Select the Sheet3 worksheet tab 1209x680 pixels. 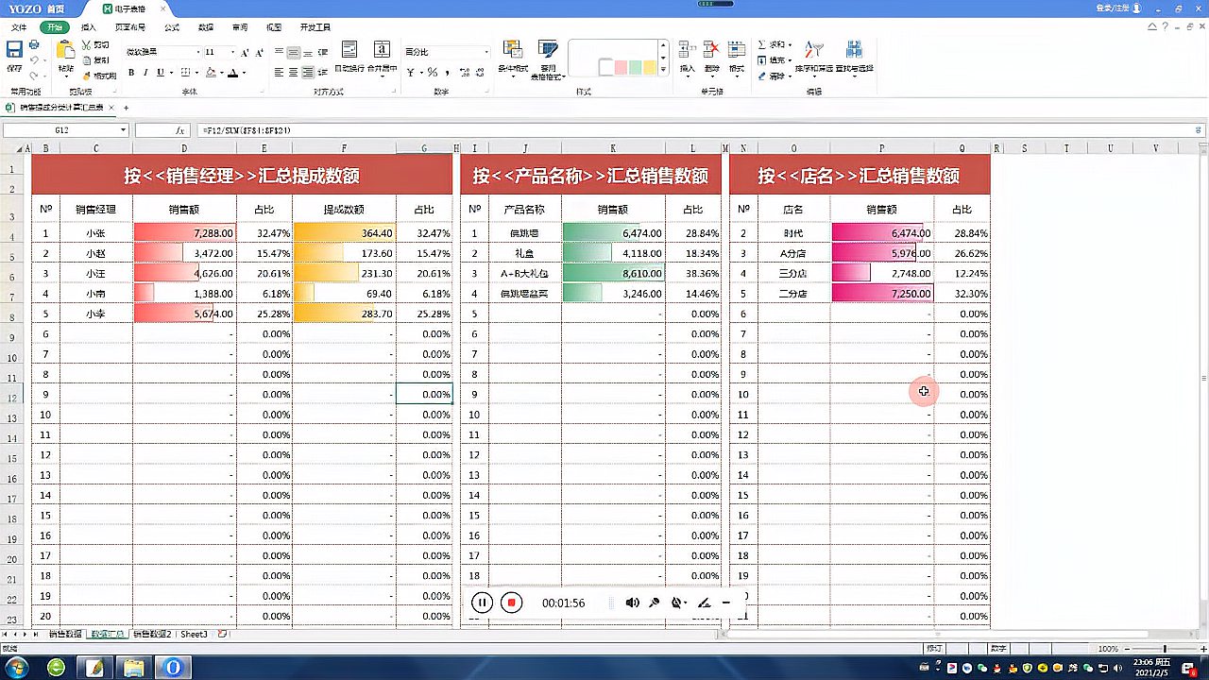(x=194, y=635)
